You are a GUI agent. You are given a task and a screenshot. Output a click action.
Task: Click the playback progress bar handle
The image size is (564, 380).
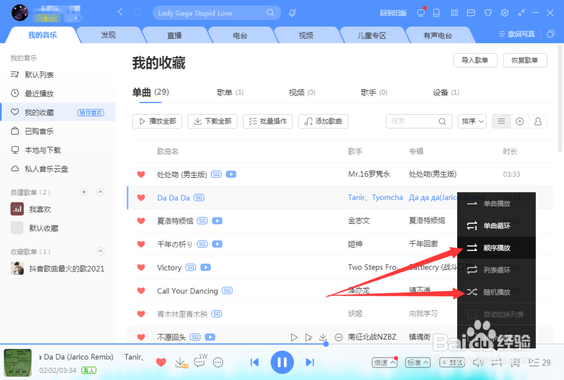tap(326, 344)
